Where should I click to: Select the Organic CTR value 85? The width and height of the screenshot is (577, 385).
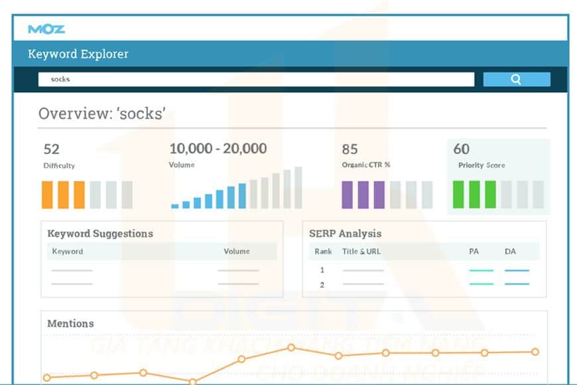click(350, 149)
